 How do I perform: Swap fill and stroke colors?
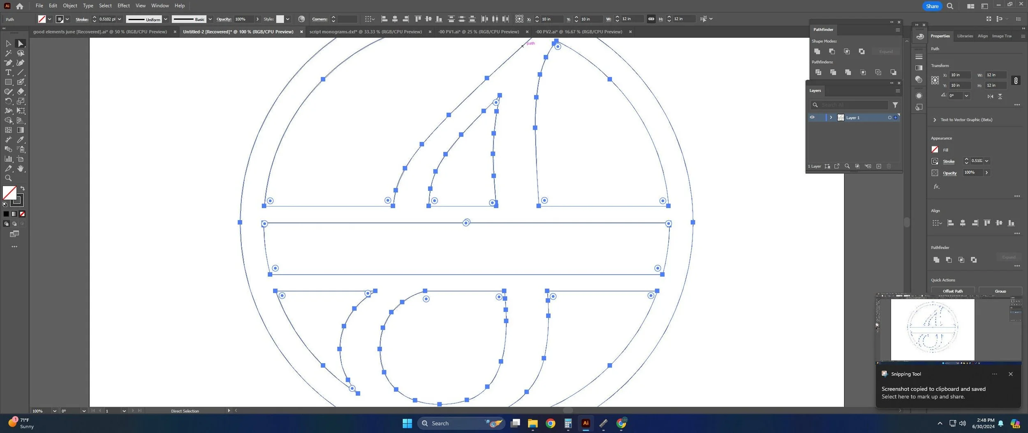23,188
